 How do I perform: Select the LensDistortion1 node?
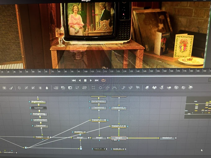[x=40, y=120]
